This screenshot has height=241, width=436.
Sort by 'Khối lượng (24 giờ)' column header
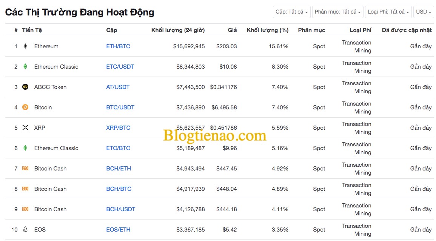[x=178, y=30]
